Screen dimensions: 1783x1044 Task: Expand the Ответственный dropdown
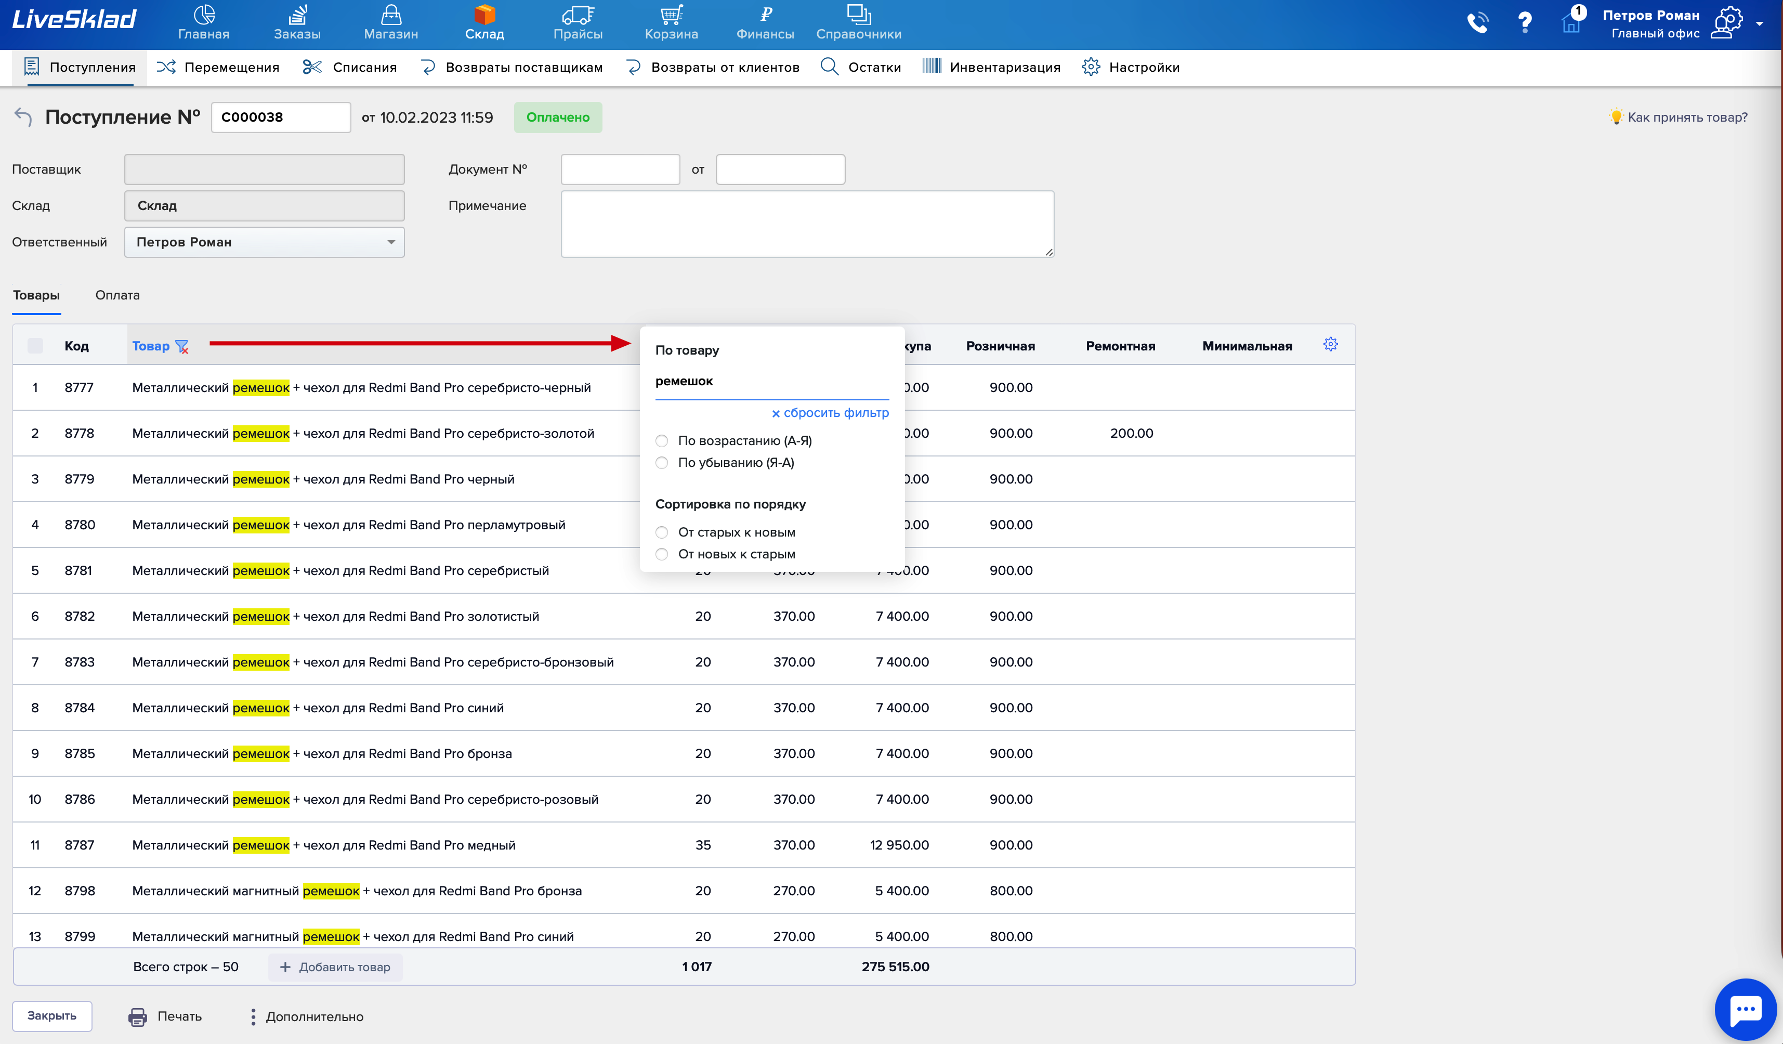[x=264, y=242]
